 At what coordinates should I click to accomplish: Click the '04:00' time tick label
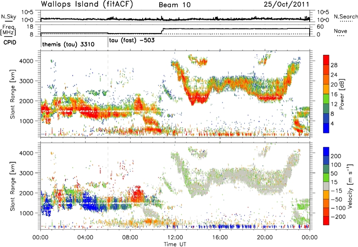(x=85, y=238)
